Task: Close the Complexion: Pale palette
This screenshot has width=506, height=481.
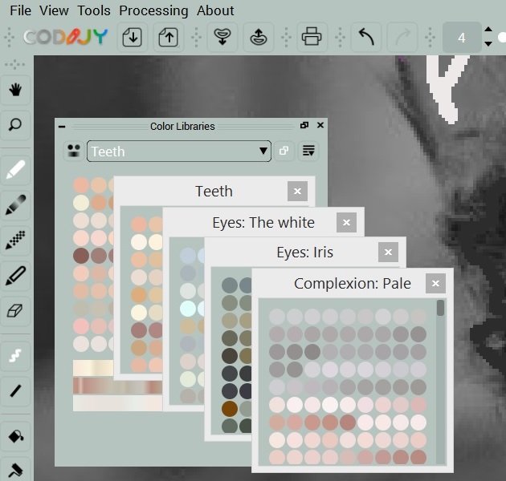Action: tap(435, 284)
